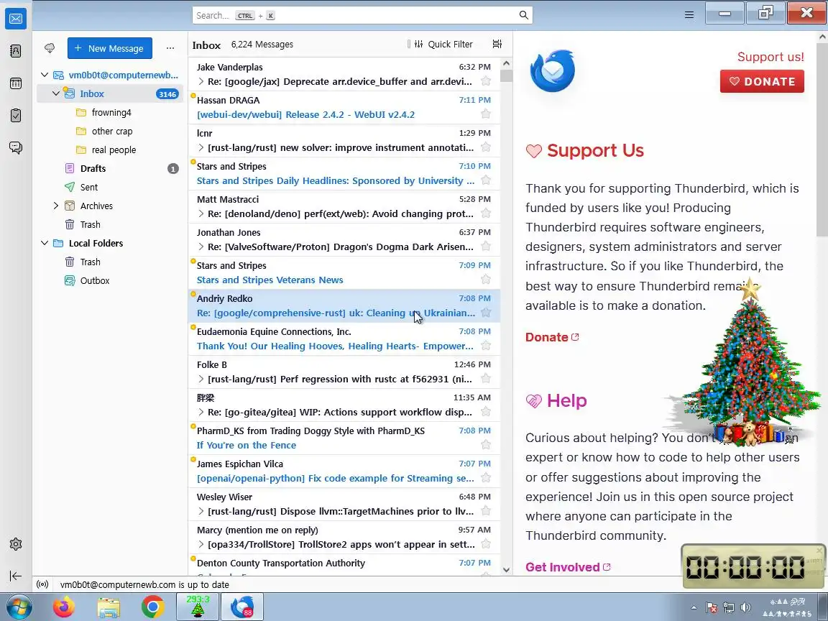Image resolution: width=828 pixels, height=621 pixels.
Task: Open the Sent folder
Action: point(110,187)
